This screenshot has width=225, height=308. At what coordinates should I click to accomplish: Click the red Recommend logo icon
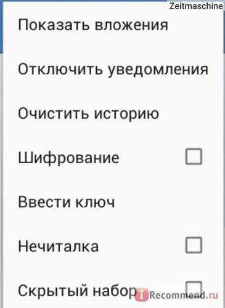point(142,295)
